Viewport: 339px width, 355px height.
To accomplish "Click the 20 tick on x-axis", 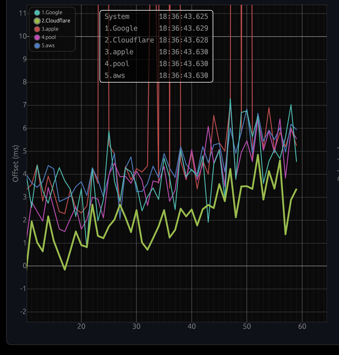I will click(x=81, y=326).
